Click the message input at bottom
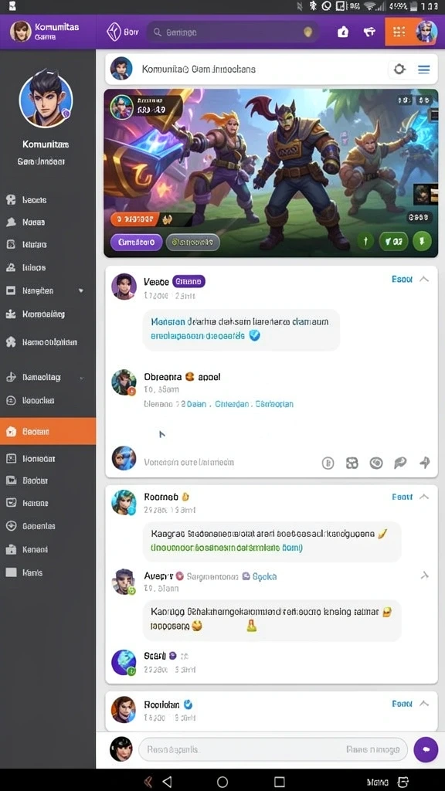The height and width of the screenshot is (791, 445). coord(273,749)
